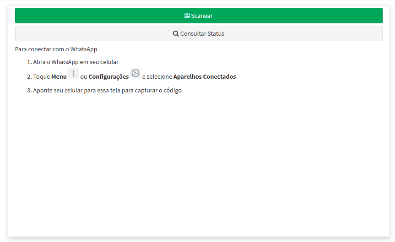Click the three-dot Menu icon in step 2
This screenshot has height=242, width=395.
tap(74, 73)
